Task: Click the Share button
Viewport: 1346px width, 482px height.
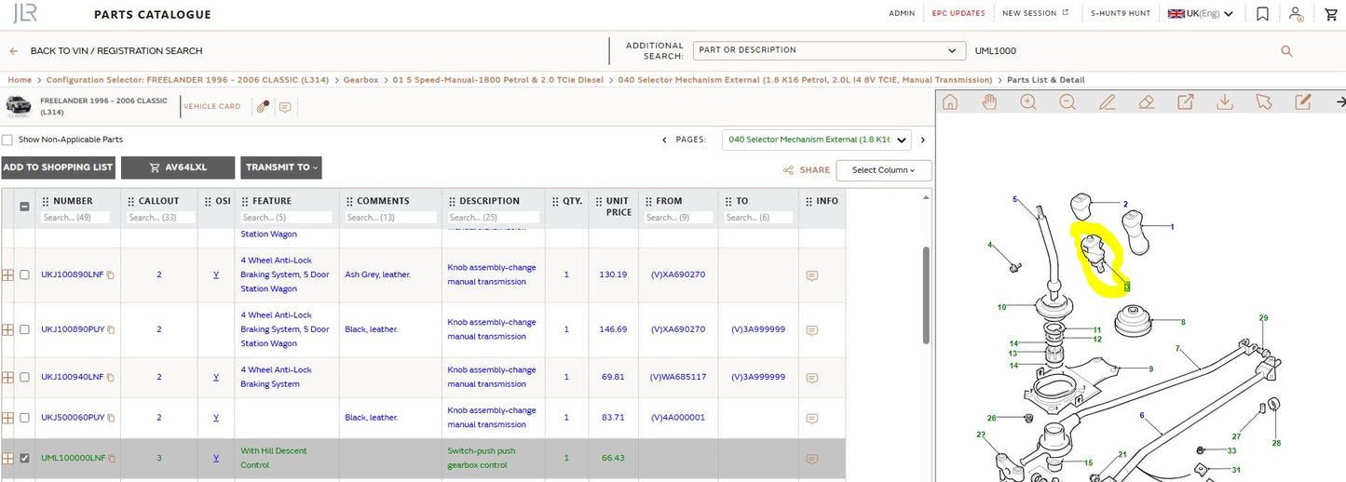Action: point(807,170)
